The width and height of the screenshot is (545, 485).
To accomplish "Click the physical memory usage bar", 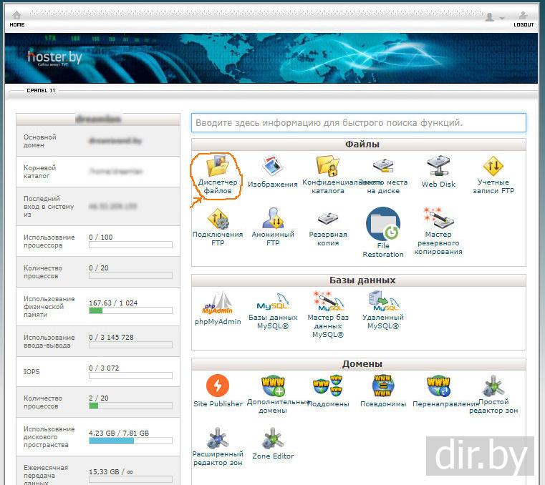I will coord(130,310).
